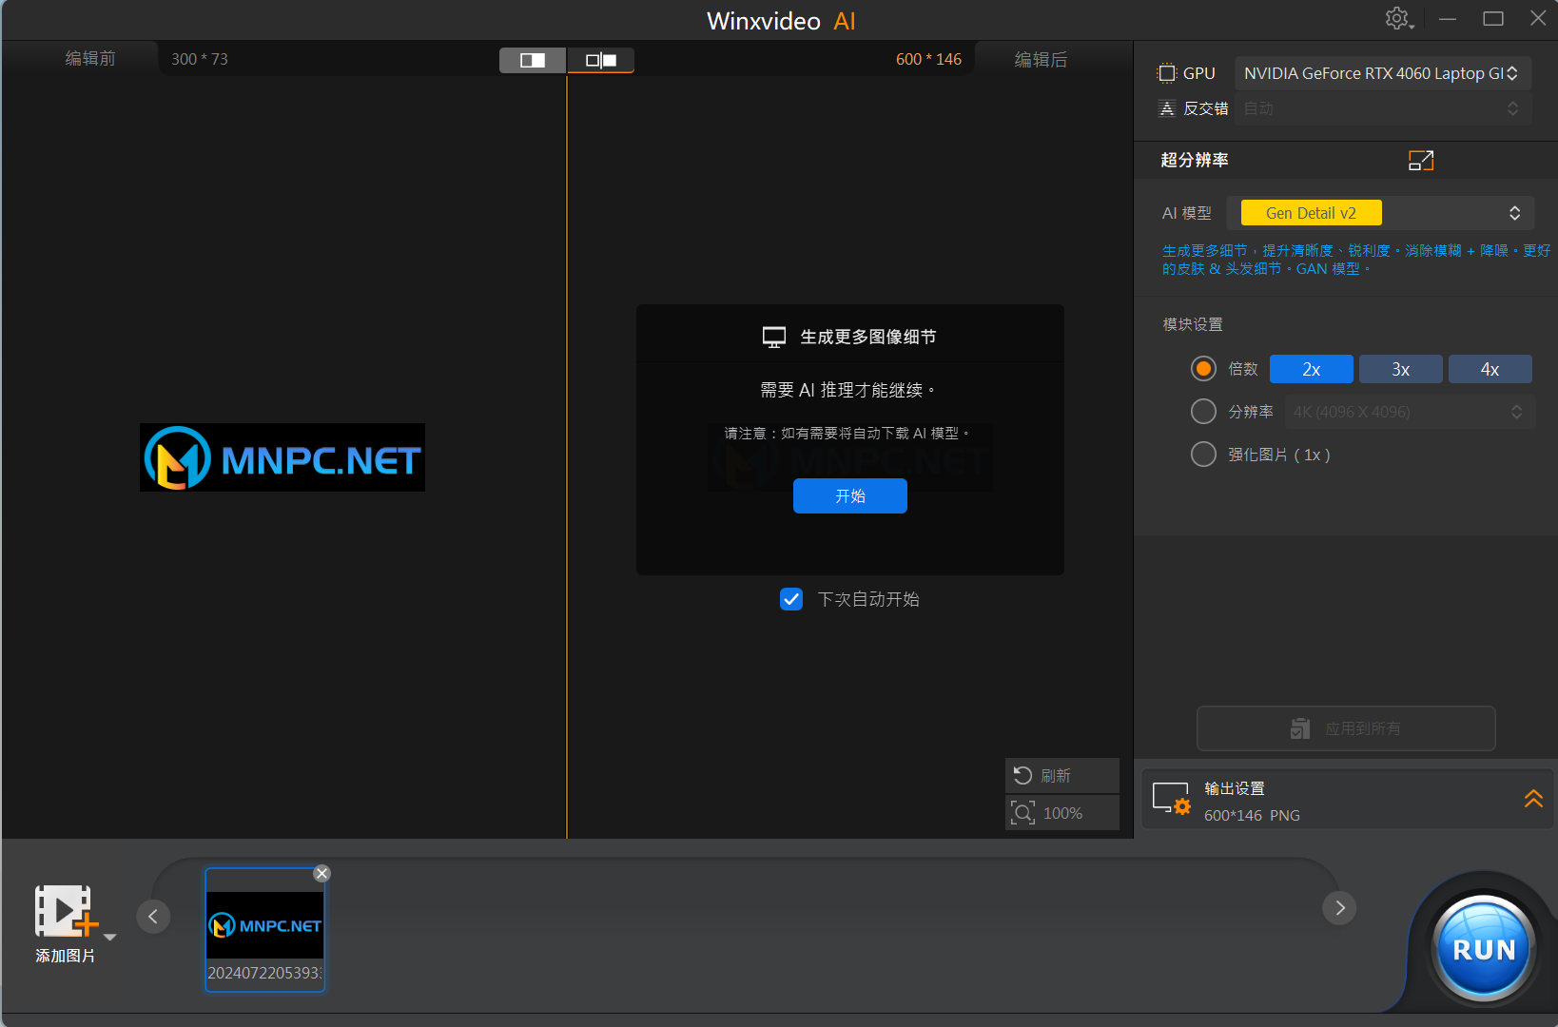
Task: Click the add image icon
Action: pyautogui.click(x=65, y=912)
